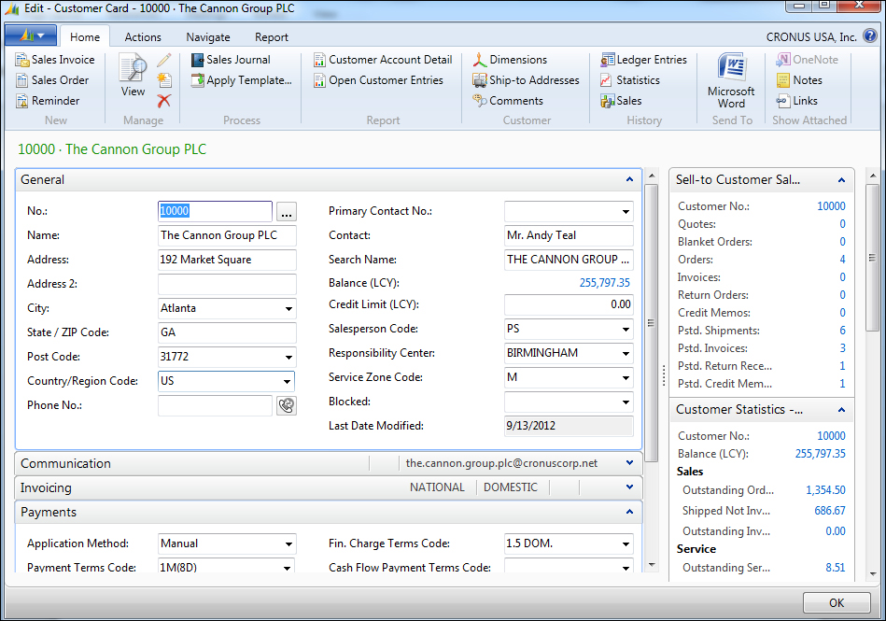The image size is (886, 621).
Task: Open Links
Action: coord(797,101)
